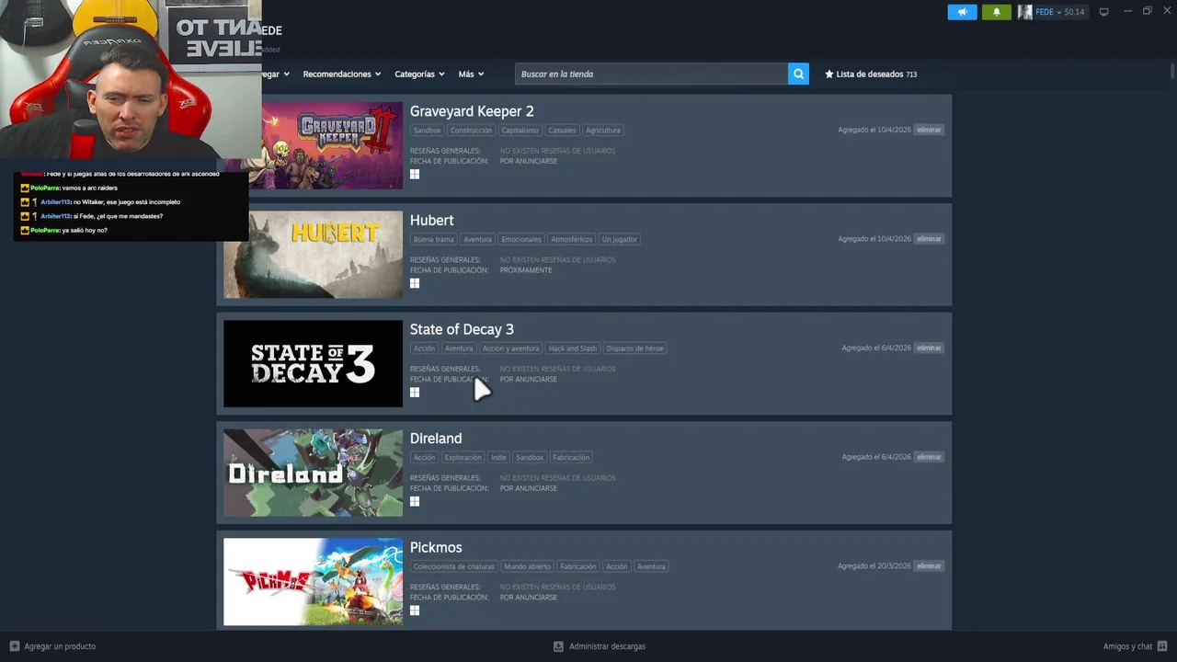Select the Atmosféricos tag
The width and height of the screenshot is (1177, 662).
[572, 240]
